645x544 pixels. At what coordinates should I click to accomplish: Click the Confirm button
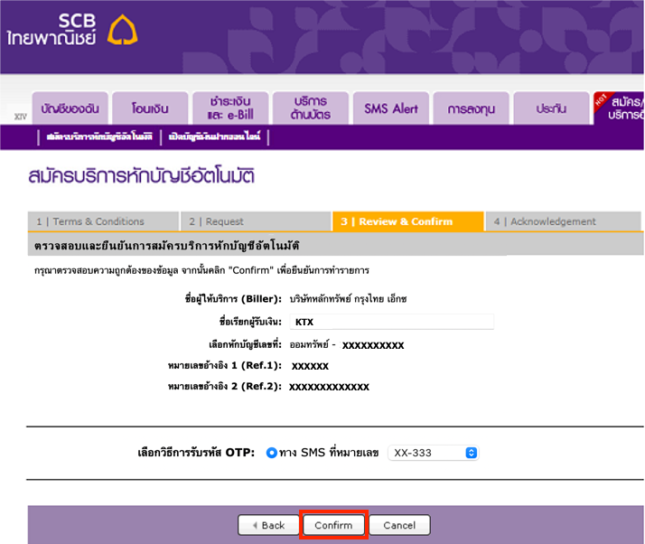click(x=333, y=525)
